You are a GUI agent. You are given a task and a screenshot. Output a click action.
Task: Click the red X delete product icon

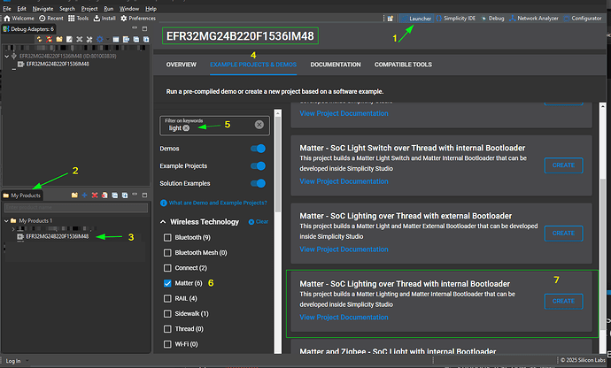(94, 195)
